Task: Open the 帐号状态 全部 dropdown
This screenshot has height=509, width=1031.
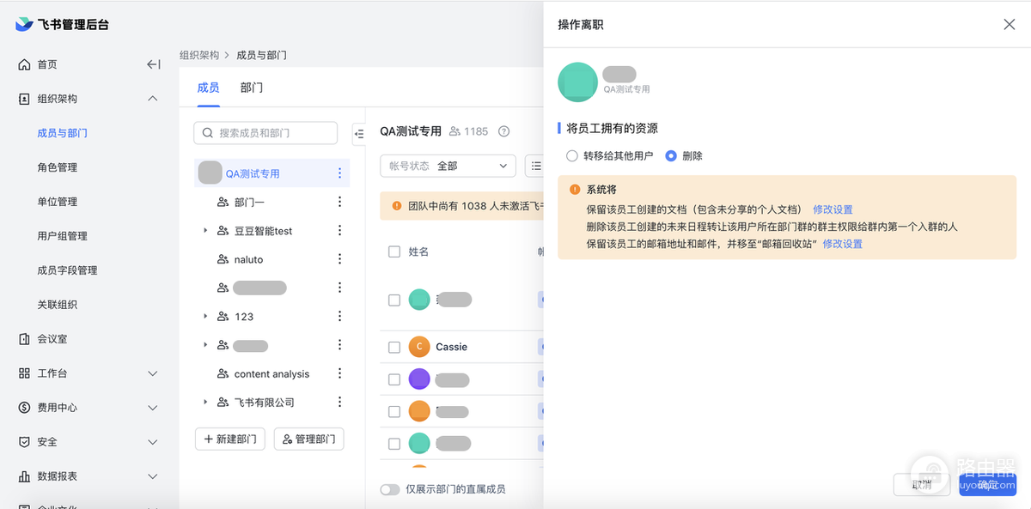Action: (x=448, y=166)
